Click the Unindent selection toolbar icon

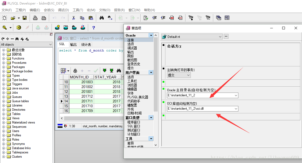(x=163, y=18)
